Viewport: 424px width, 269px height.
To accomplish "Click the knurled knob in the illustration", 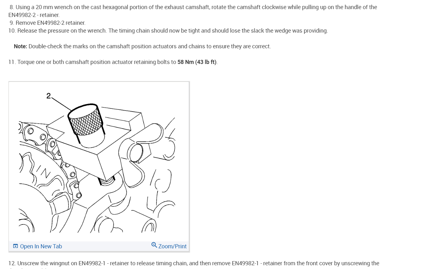I will pyautogui.click(x=85, y=119).
